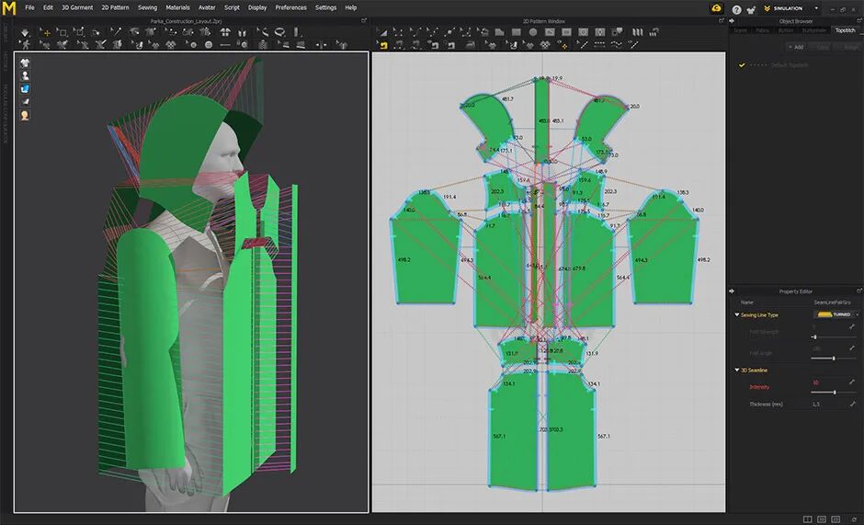This screenshot has width=864, height=525.
Task: Toggle the avatar head icon in 3D viewport
Action: (x=25, y=115)
